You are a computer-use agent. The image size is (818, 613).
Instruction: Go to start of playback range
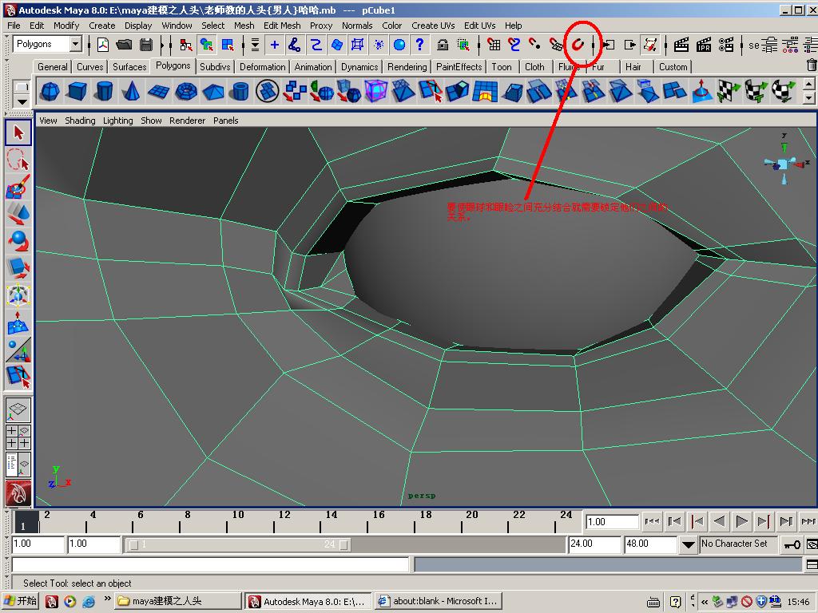(652, 520)
